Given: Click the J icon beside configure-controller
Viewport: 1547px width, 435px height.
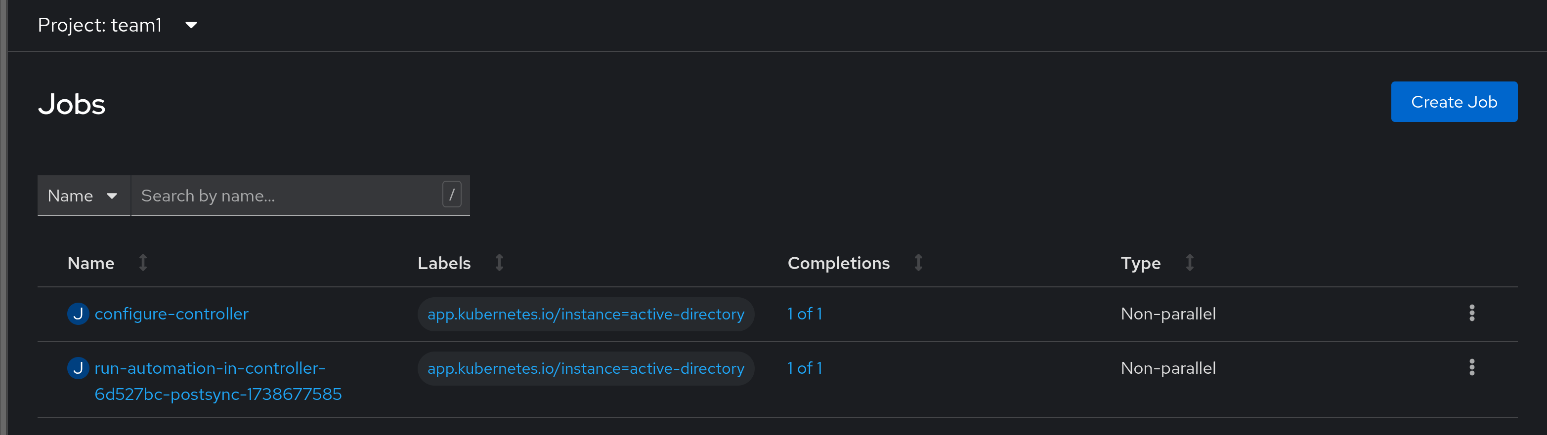Looking at the screenshot, I should coord(78,314).
